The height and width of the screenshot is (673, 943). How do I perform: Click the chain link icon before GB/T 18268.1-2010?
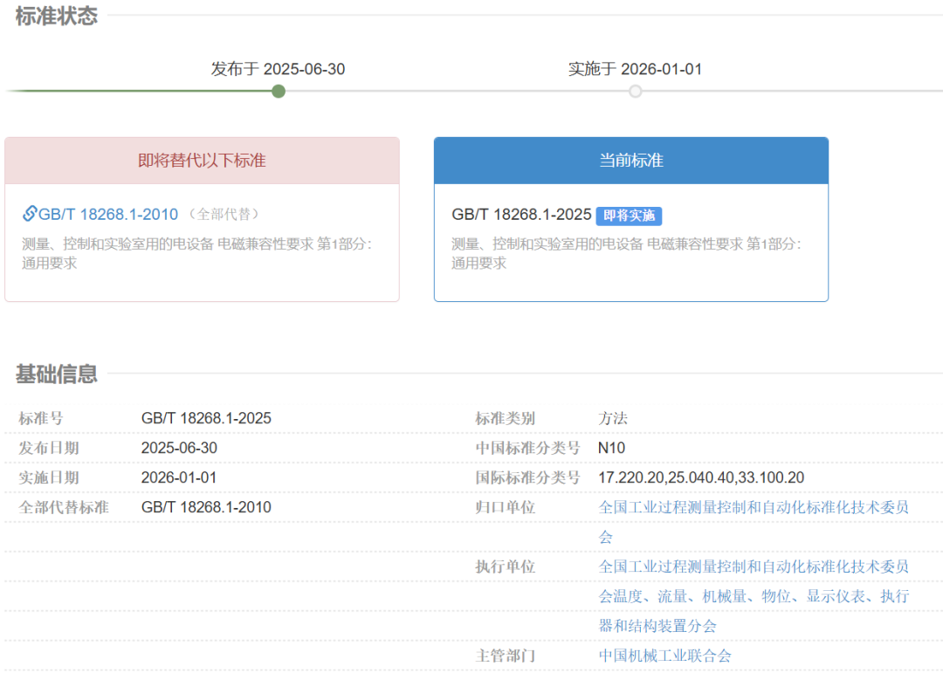29,212
